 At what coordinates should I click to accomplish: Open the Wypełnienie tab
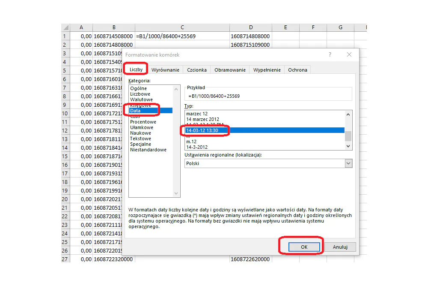[x=267, y=70]
